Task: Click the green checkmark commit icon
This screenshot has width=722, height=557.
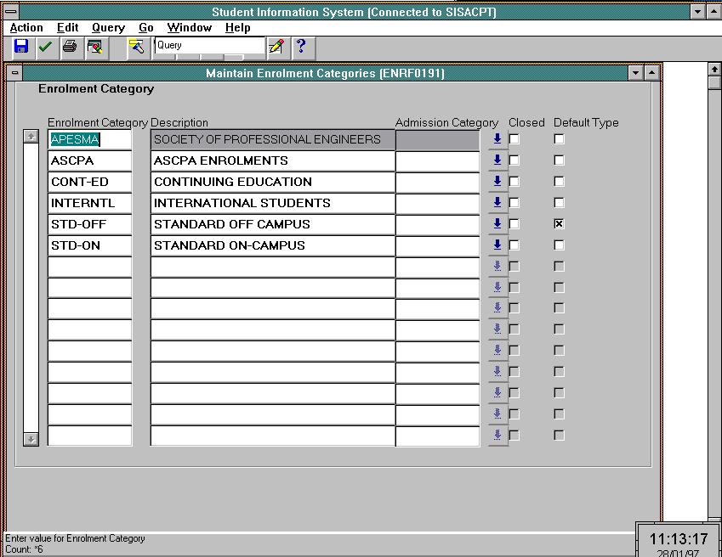Action: coord(45,47)
